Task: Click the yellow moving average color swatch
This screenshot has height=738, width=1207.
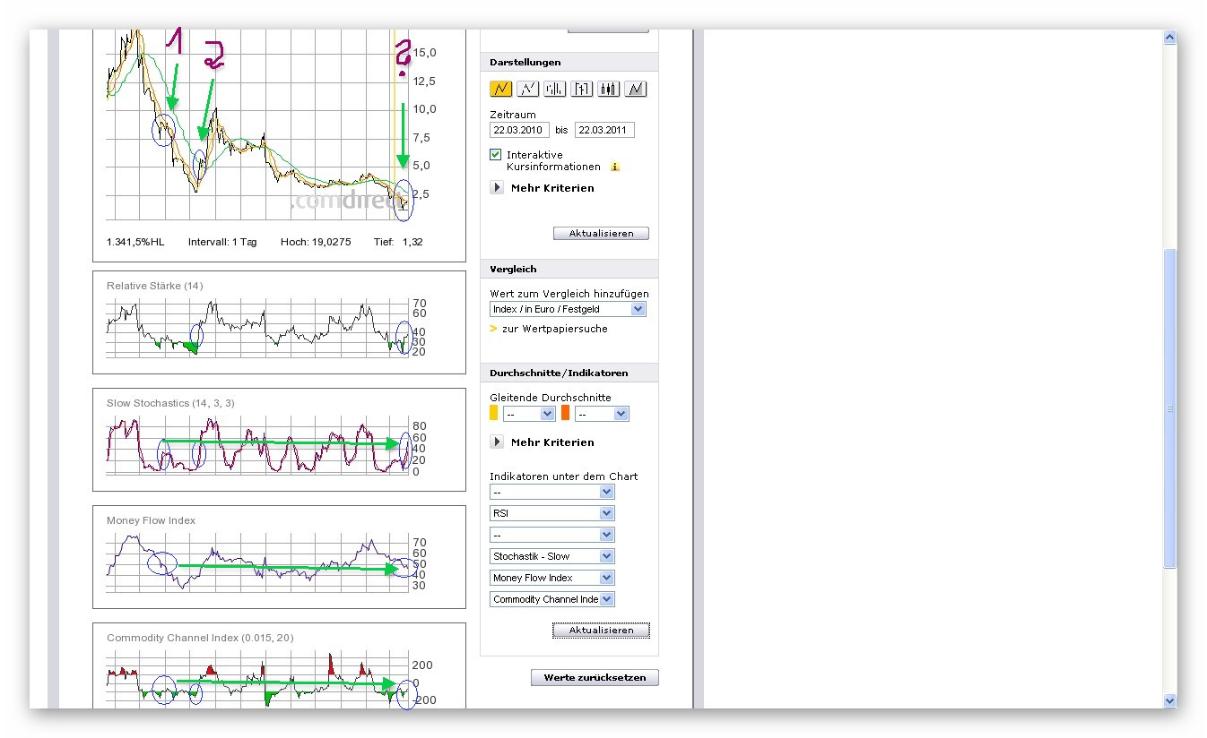Action: 493,414
